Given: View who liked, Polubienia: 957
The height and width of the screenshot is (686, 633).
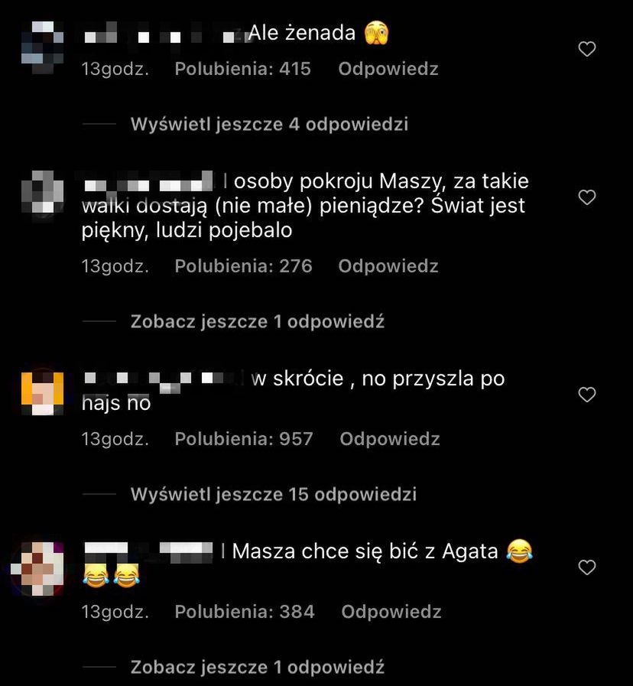Looking at the screenshot, I should (244, 439).
